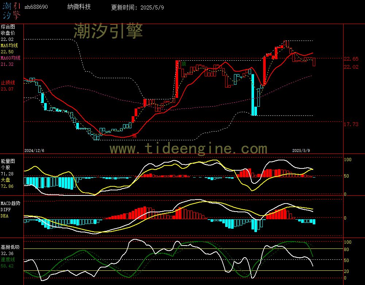The height and width of the screenshot is (285, 365).
Task: Click the 20 axis label in 高抛低吸 panel
Action: (346, 271)
